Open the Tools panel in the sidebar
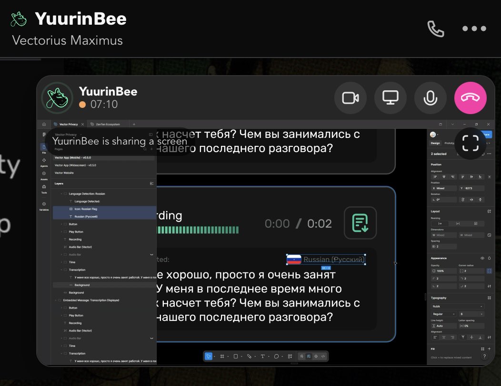Image resolution: width=501 pixels, height=386 pixels. click(x=44, y=189)
